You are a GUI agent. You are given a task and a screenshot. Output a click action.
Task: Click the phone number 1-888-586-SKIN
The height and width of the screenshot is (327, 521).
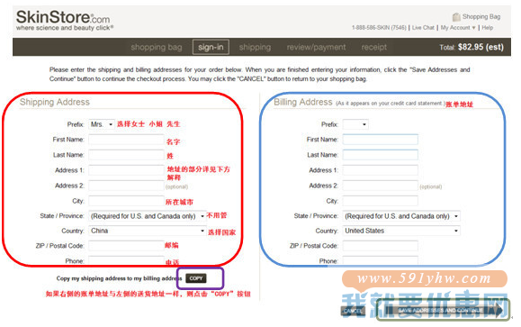click(379, 28)
